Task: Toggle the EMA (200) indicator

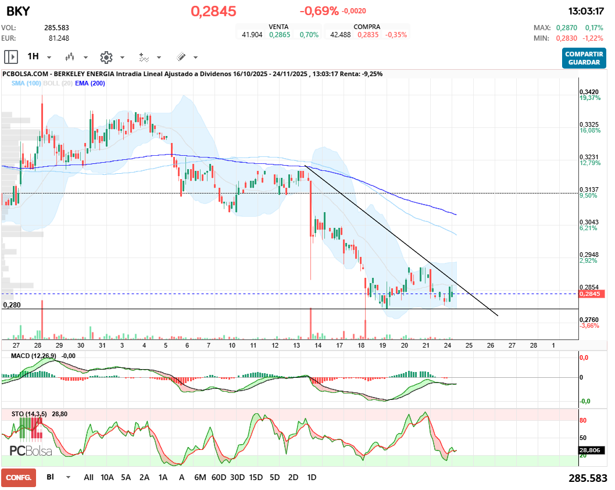Action: point(90,84)
